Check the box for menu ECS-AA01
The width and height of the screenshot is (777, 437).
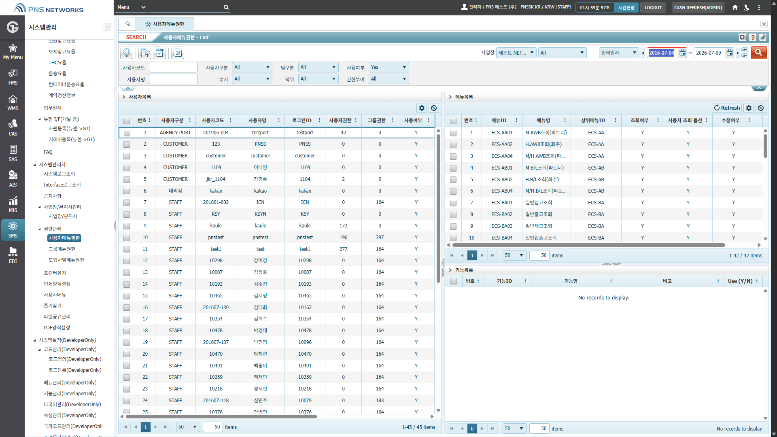coord(453,133)
